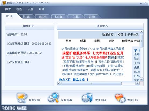Switch to the 工具 tab
Image resolution: width=149 pixels, height=111 pixels.
pyautogui.click(x=75, y=17)
